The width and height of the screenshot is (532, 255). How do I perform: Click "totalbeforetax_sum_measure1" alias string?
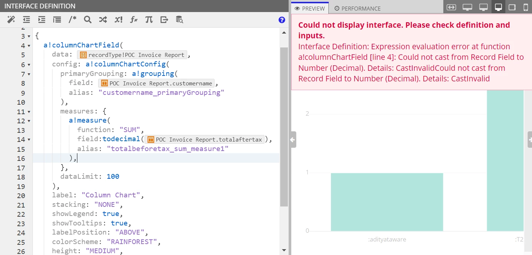pyautogui.click(x=167, y=148)
